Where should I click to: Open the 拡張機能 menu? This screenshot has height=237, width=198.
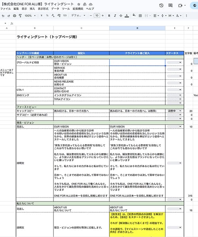[x=78, y=9]
